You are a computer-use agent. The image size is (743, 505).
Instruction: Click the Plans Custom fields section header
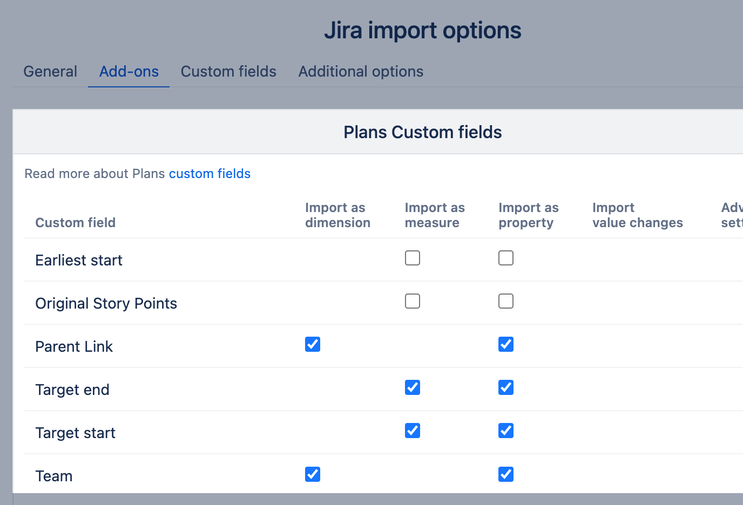[x=422, y=132]
